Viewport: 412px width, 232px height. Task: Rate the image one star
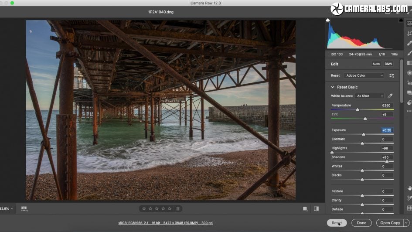point(144,208)
